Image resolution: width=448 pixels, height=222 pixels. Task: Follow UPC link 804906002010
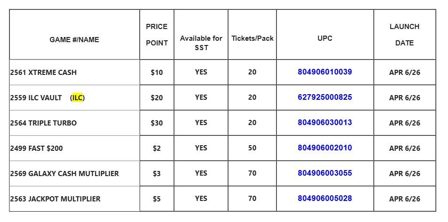[x=325, y=148]
